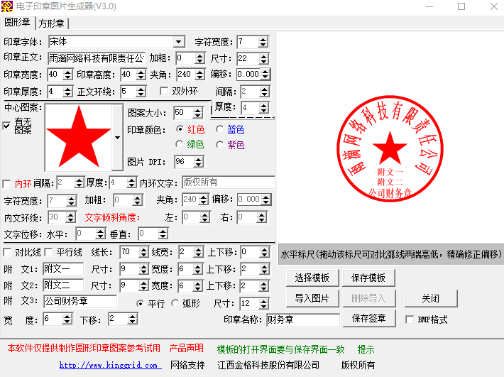Adjust the 线宽 spinner
This screenshot has height=377, width=504.
(x=199, y=252)
